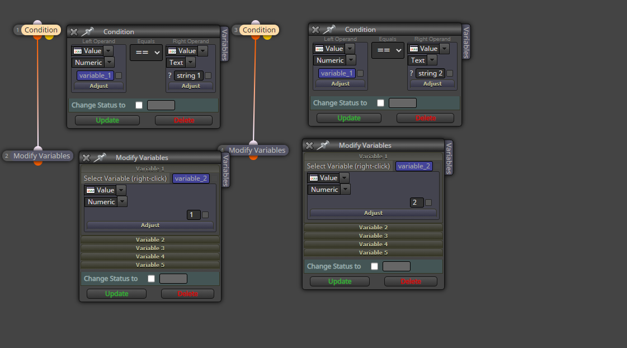This screenshot has width=627, height=348.
Task: Open the == operator dropdown above string 1
Action: (147, 53)
